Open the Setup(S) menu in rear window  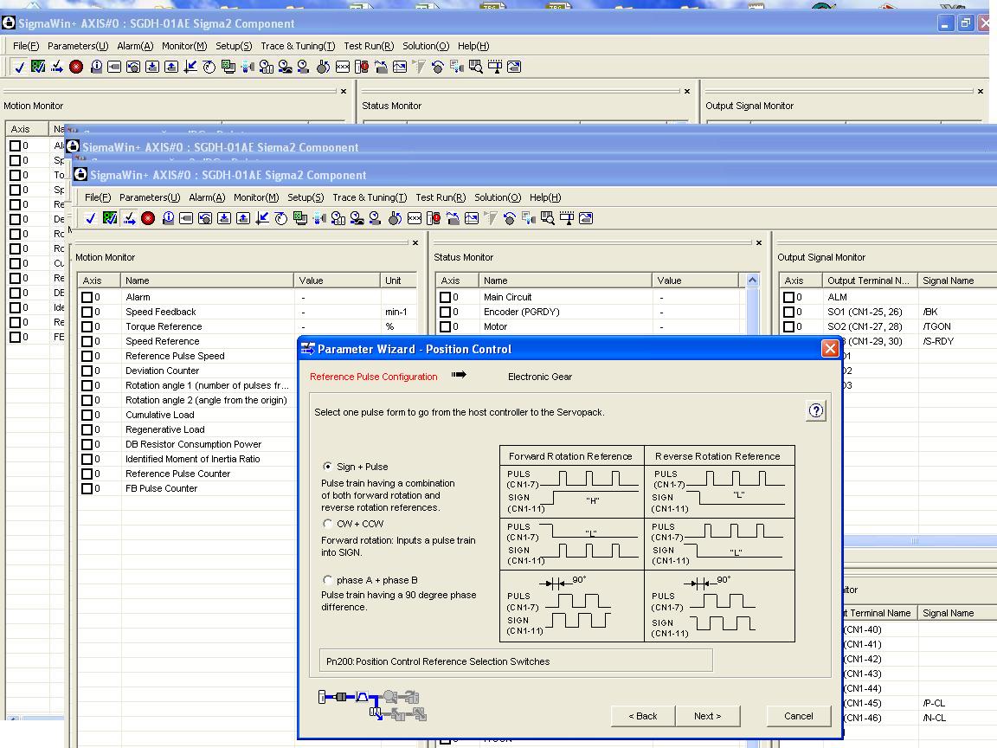234,46
